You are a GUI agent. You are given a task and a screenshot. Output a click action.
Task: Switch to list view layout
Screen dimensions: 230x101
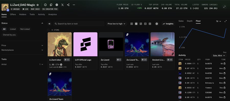coord(145,24)
